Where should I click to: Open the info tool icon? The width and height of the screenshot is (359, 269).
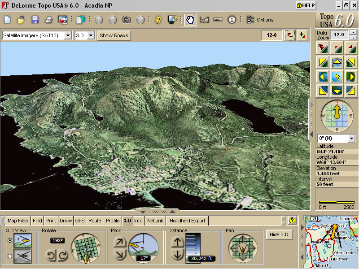pyautogui.click(x=232, y=20)
